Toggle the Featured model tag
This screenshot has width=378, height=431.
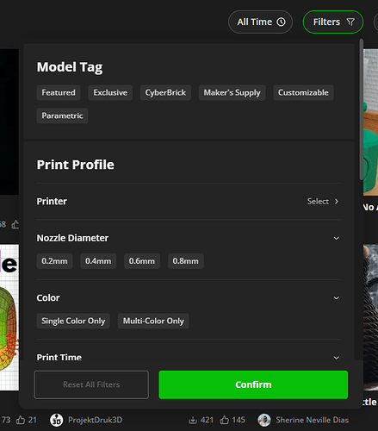(59, 92)
